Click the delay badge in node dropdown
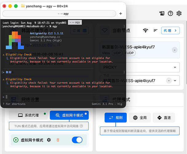This screenshot has height=154, width=187. tap(169, 81)
